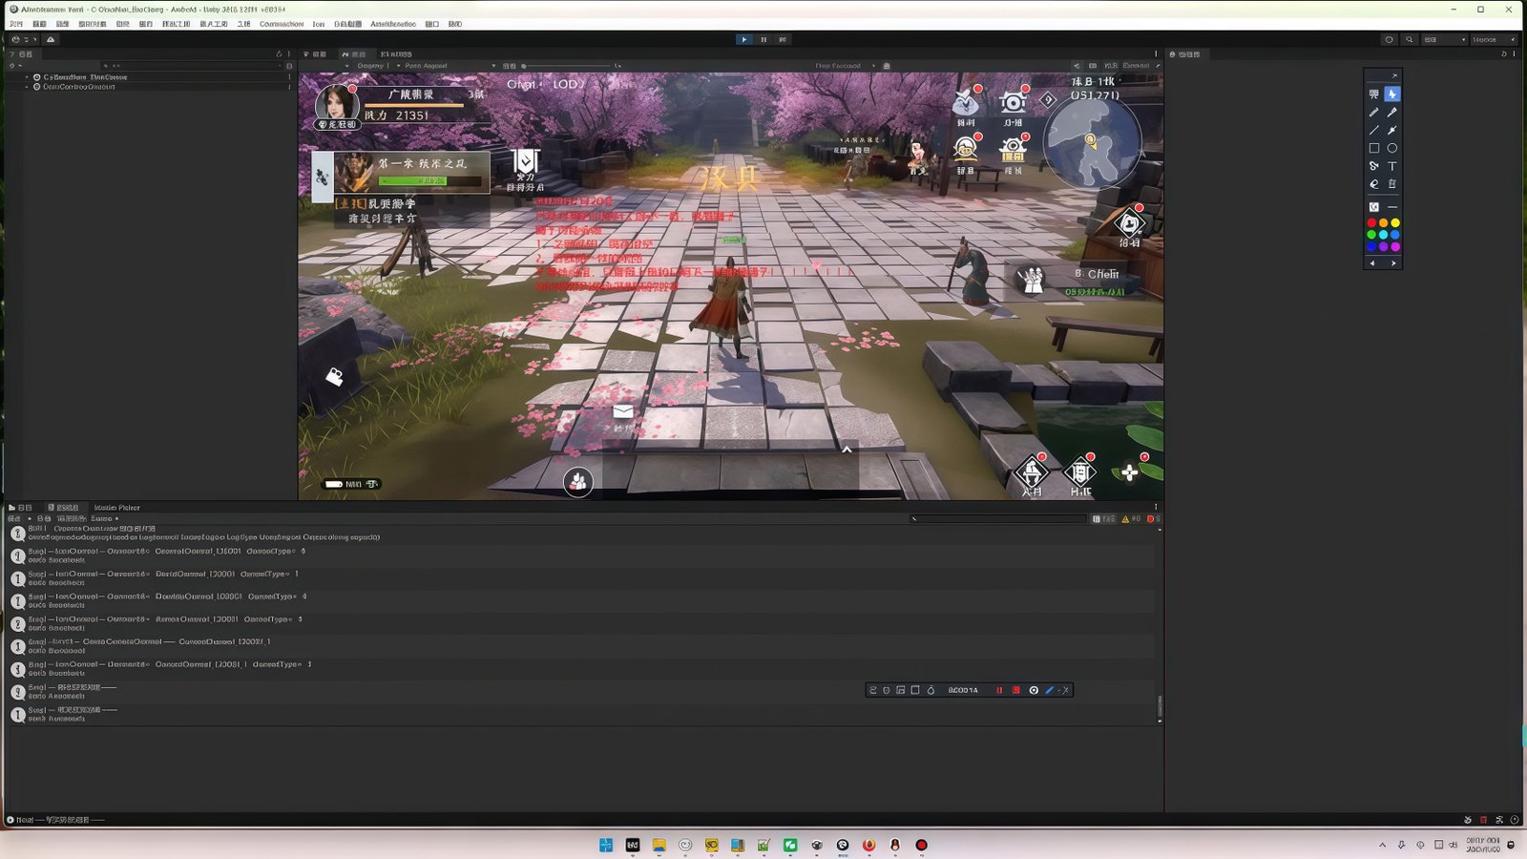The width and height of the screenshot is (1527, 859).
Task: Select the rectangle shape tool
Action: (1373, 148)
